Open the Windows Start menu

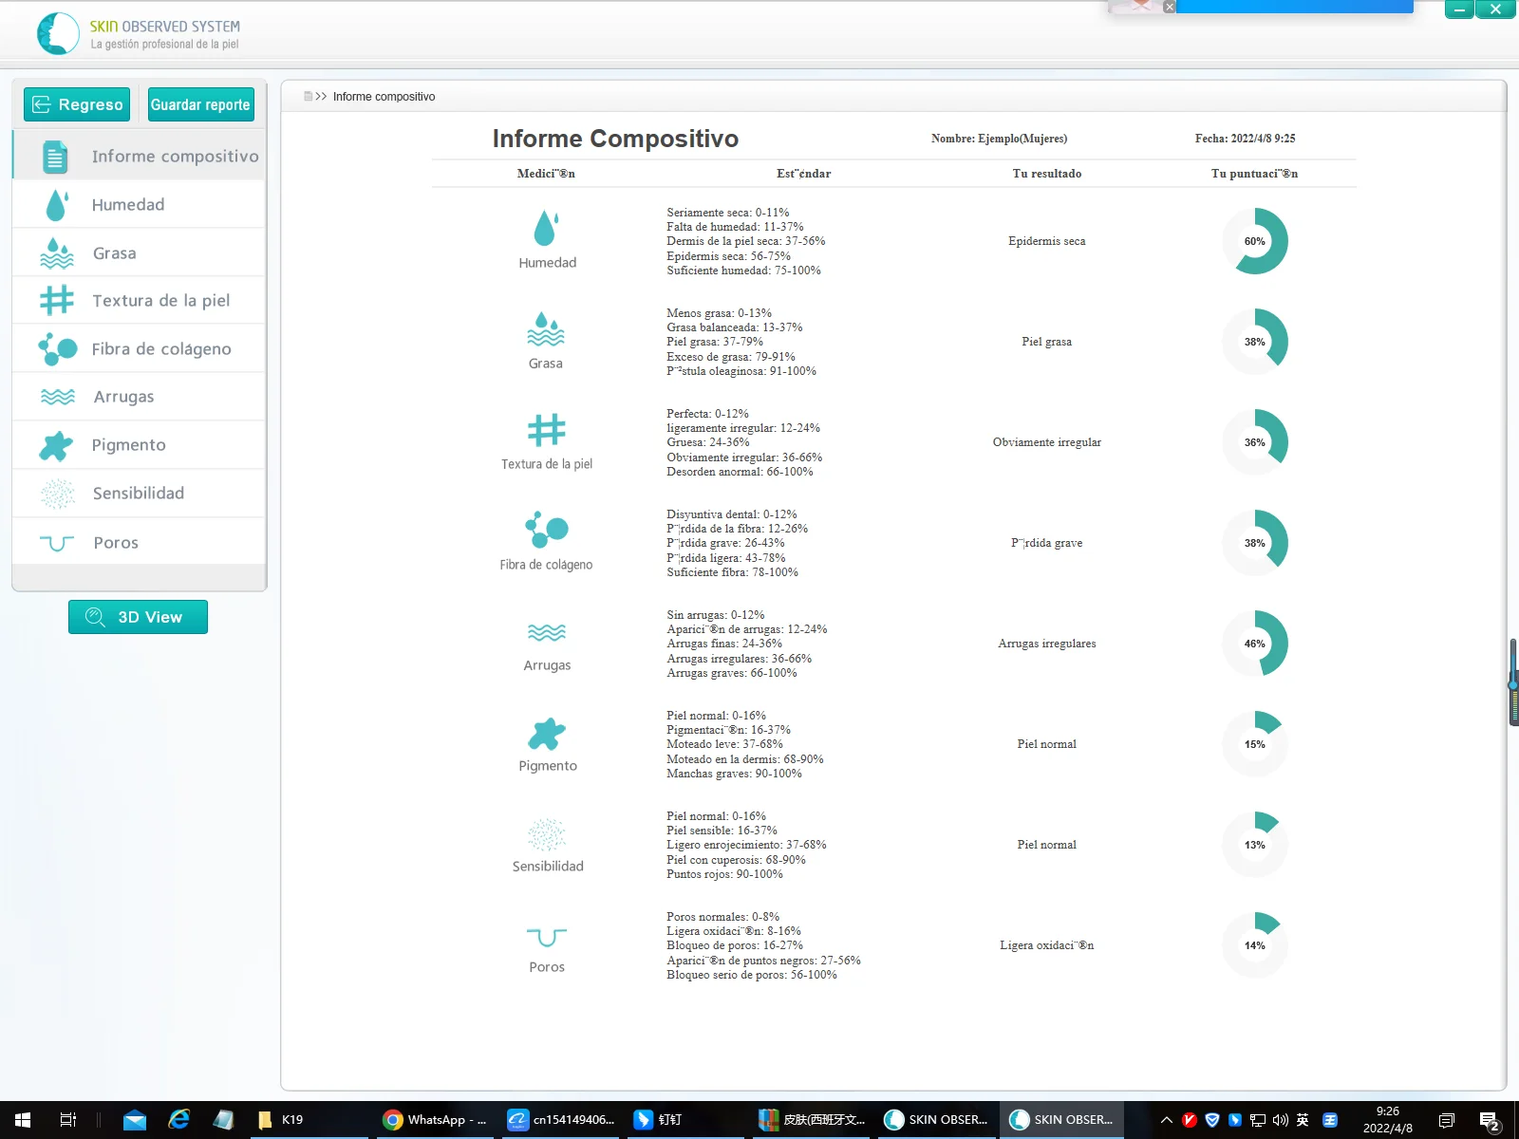[23, 1120]
